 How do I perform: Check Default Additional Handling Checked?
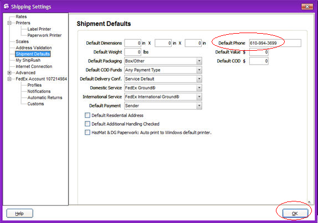(88, 124)
